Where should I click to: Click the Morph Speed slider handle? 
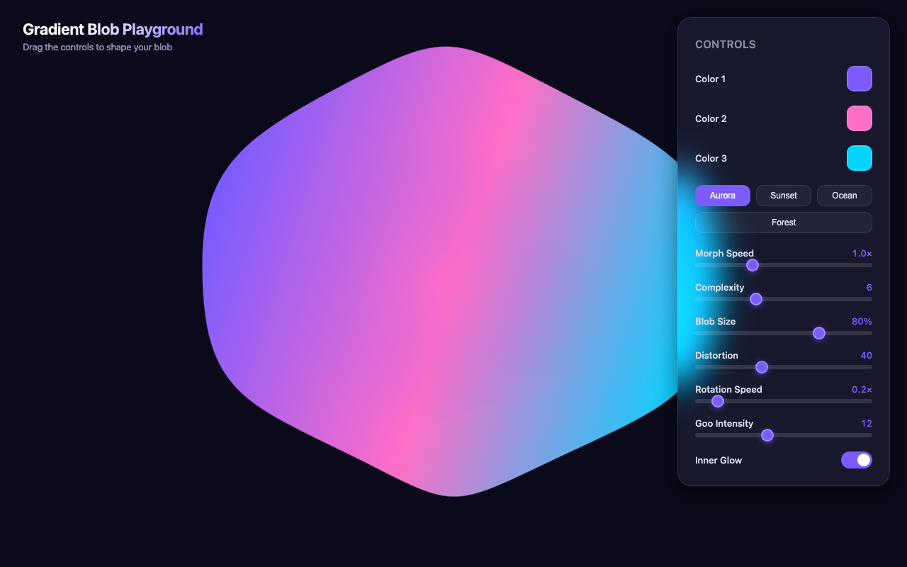point(753,265)
